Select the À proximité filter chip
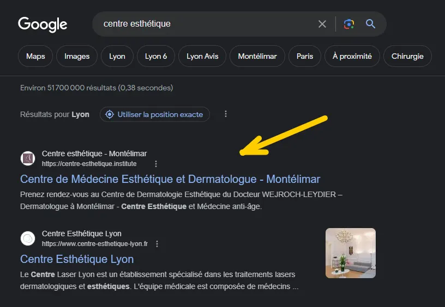 pos(352,56)
